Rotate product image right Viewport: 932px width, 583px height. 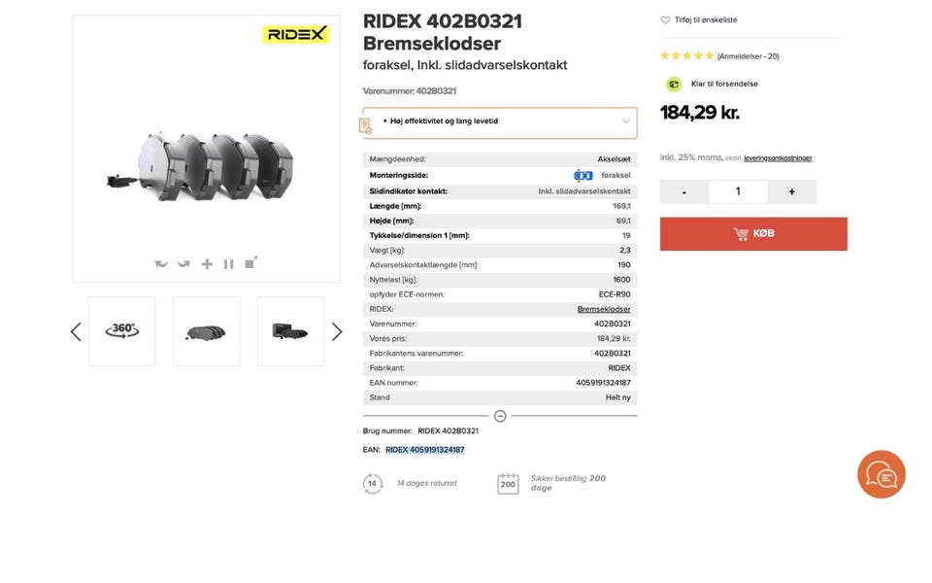tap(183, 263)
